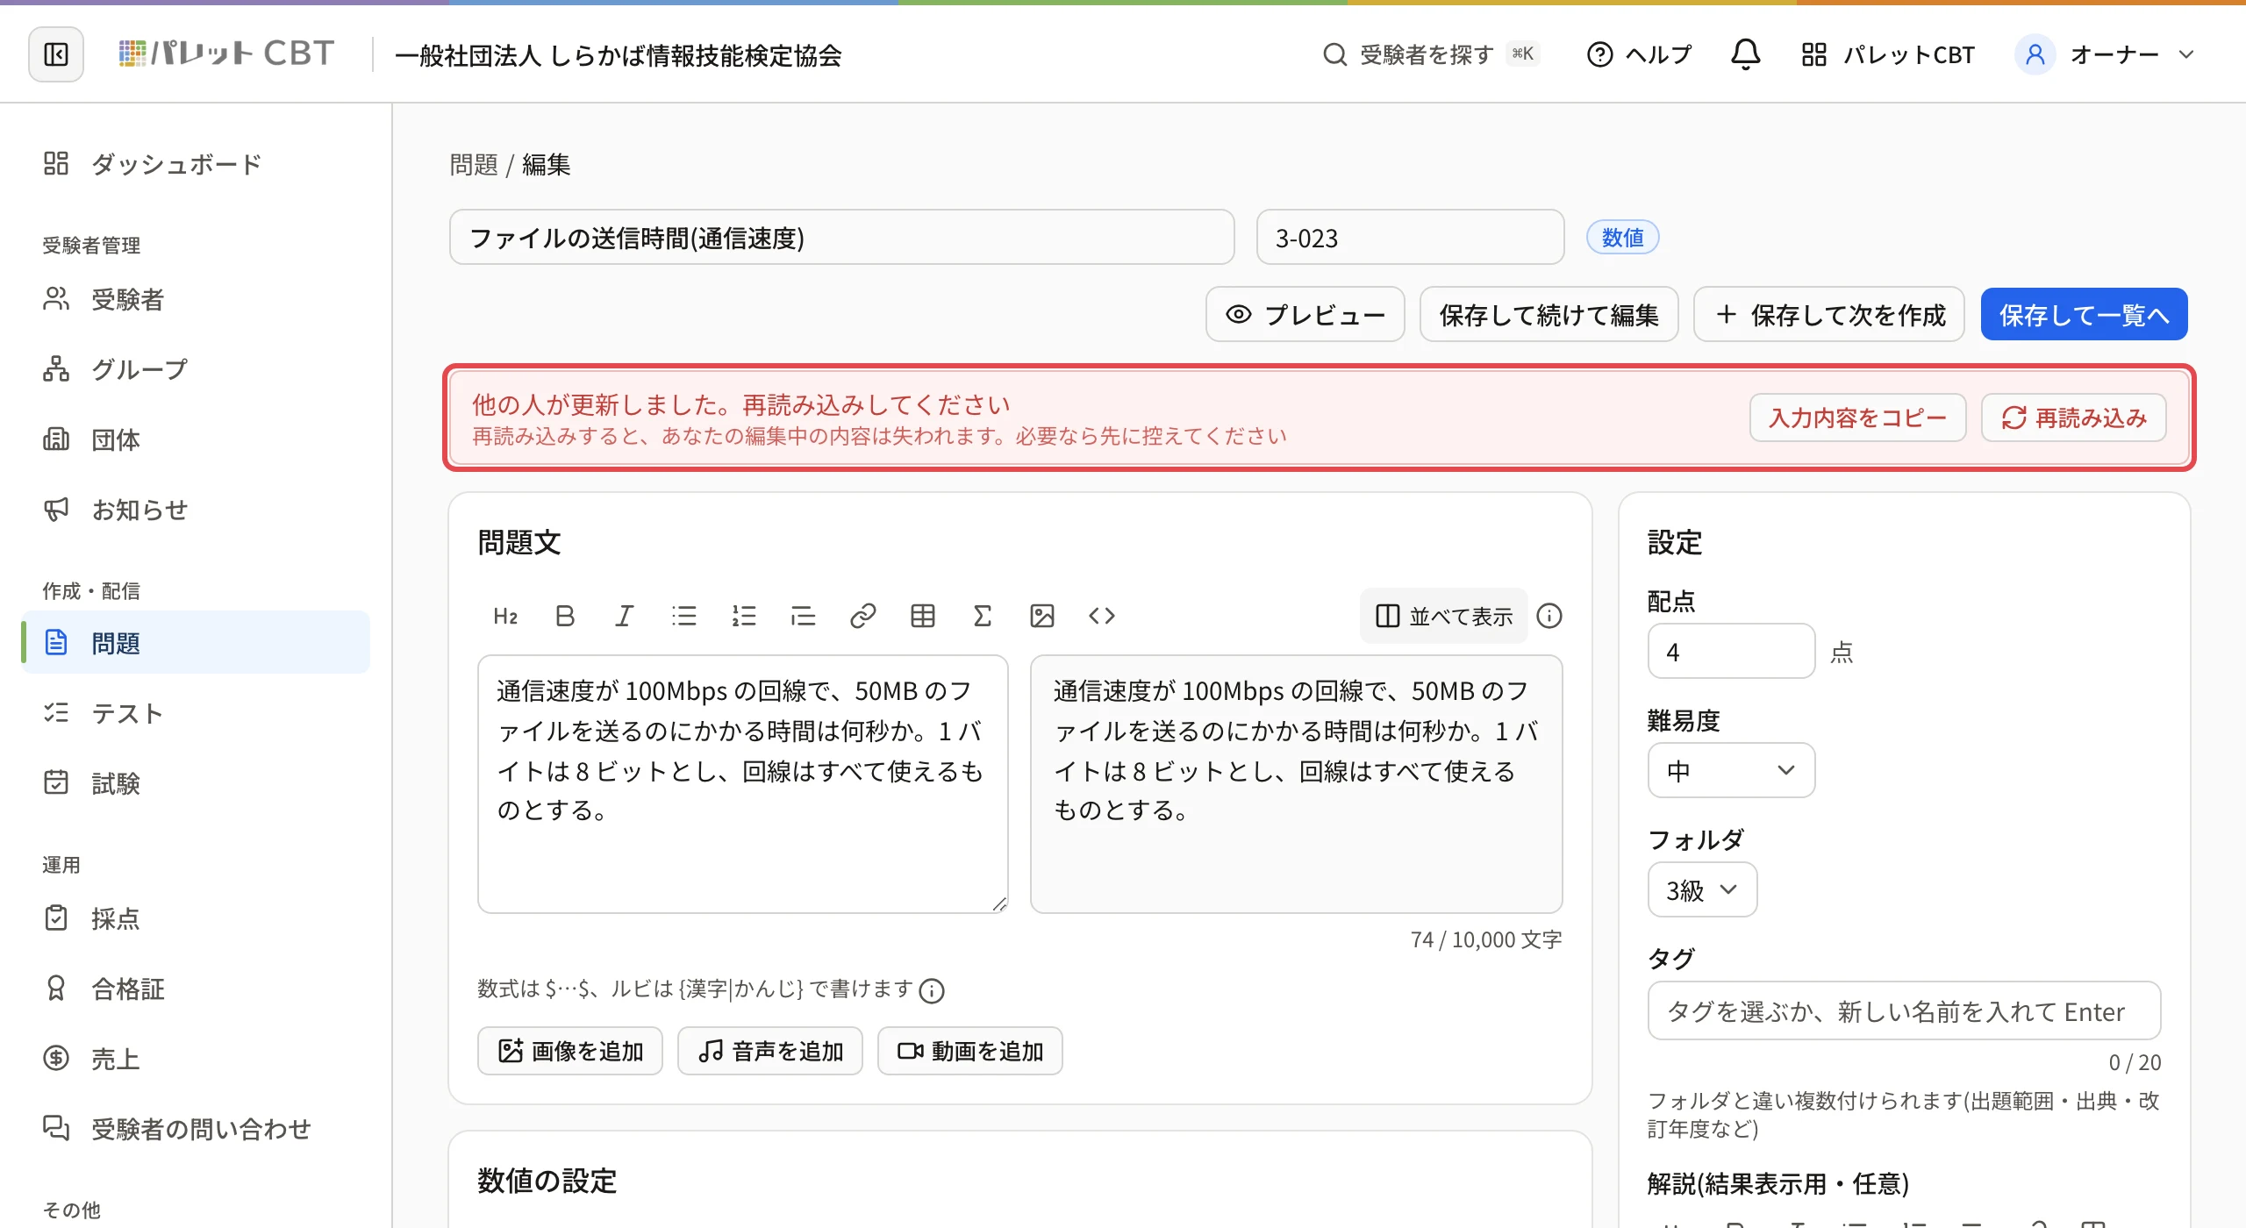2246x1228 pixels.
Task: Insert a numbered list in 問題文
Action: point(743,616)
